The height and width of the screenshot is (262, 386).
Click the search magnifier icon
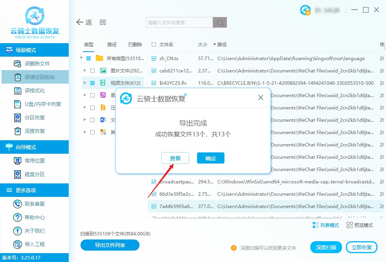(x=220, y=22)
